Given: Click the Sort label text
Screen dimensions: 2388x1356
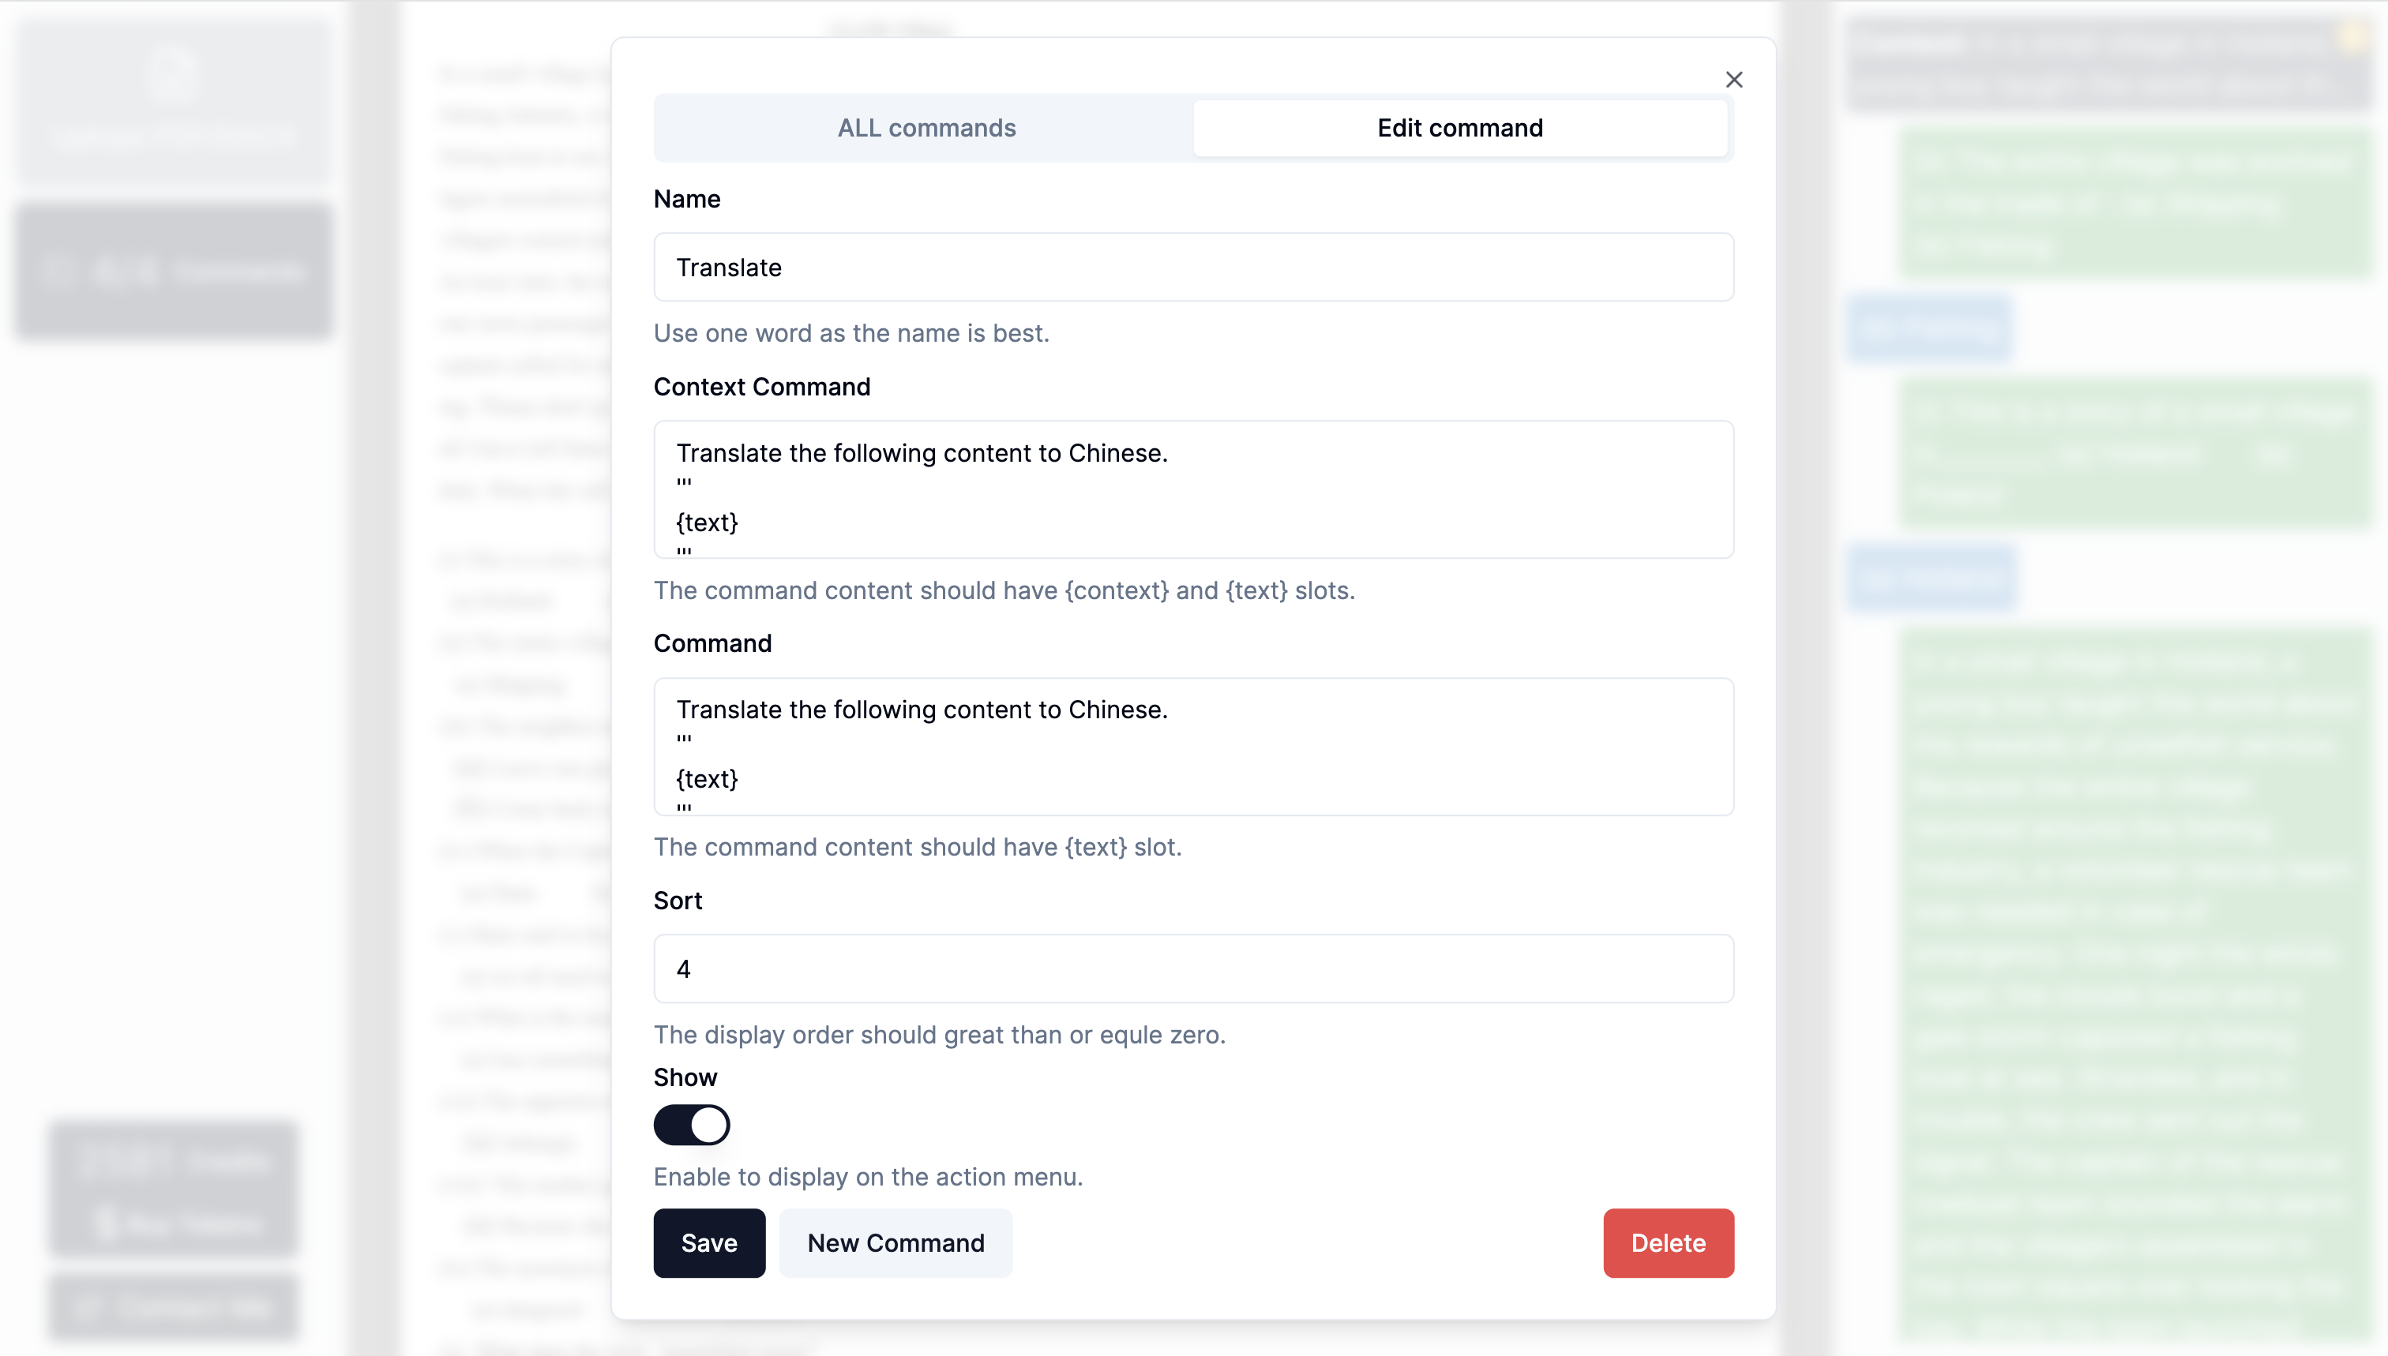Looking at the screenshot, I should [678, 901].
